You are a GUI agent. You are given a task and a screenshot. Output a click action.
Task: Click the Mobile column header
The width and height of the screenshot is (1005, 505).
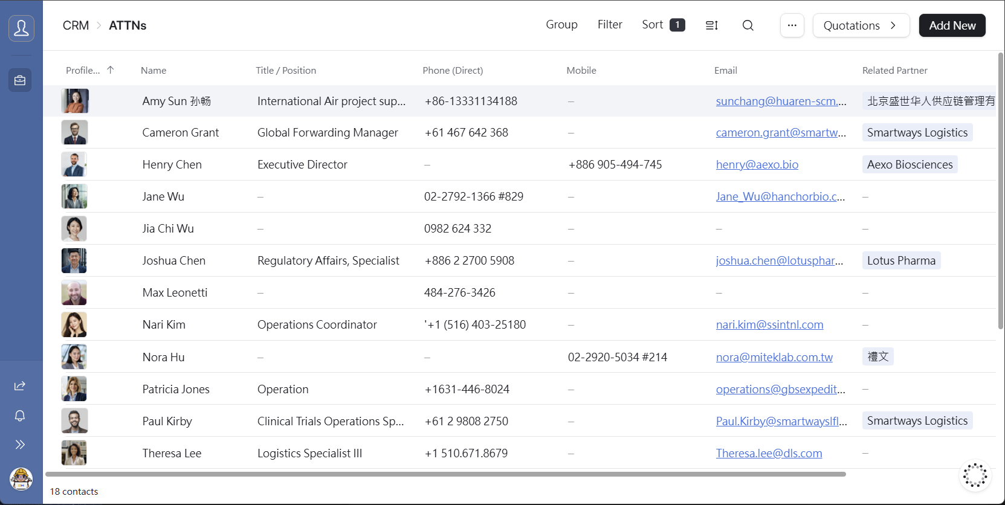(x=581, y=70)
